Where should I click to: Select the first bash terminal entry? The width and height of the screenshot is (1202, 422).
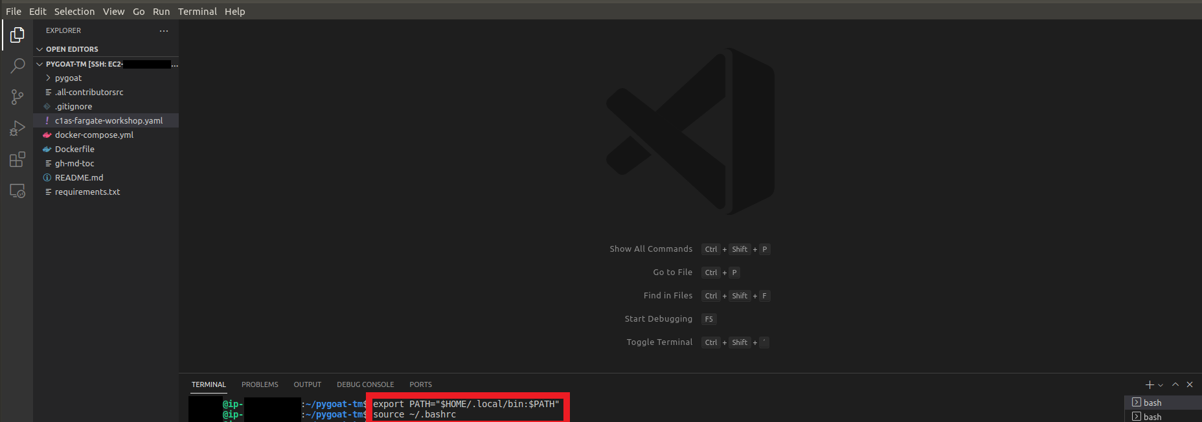[x=1163, y=403]
